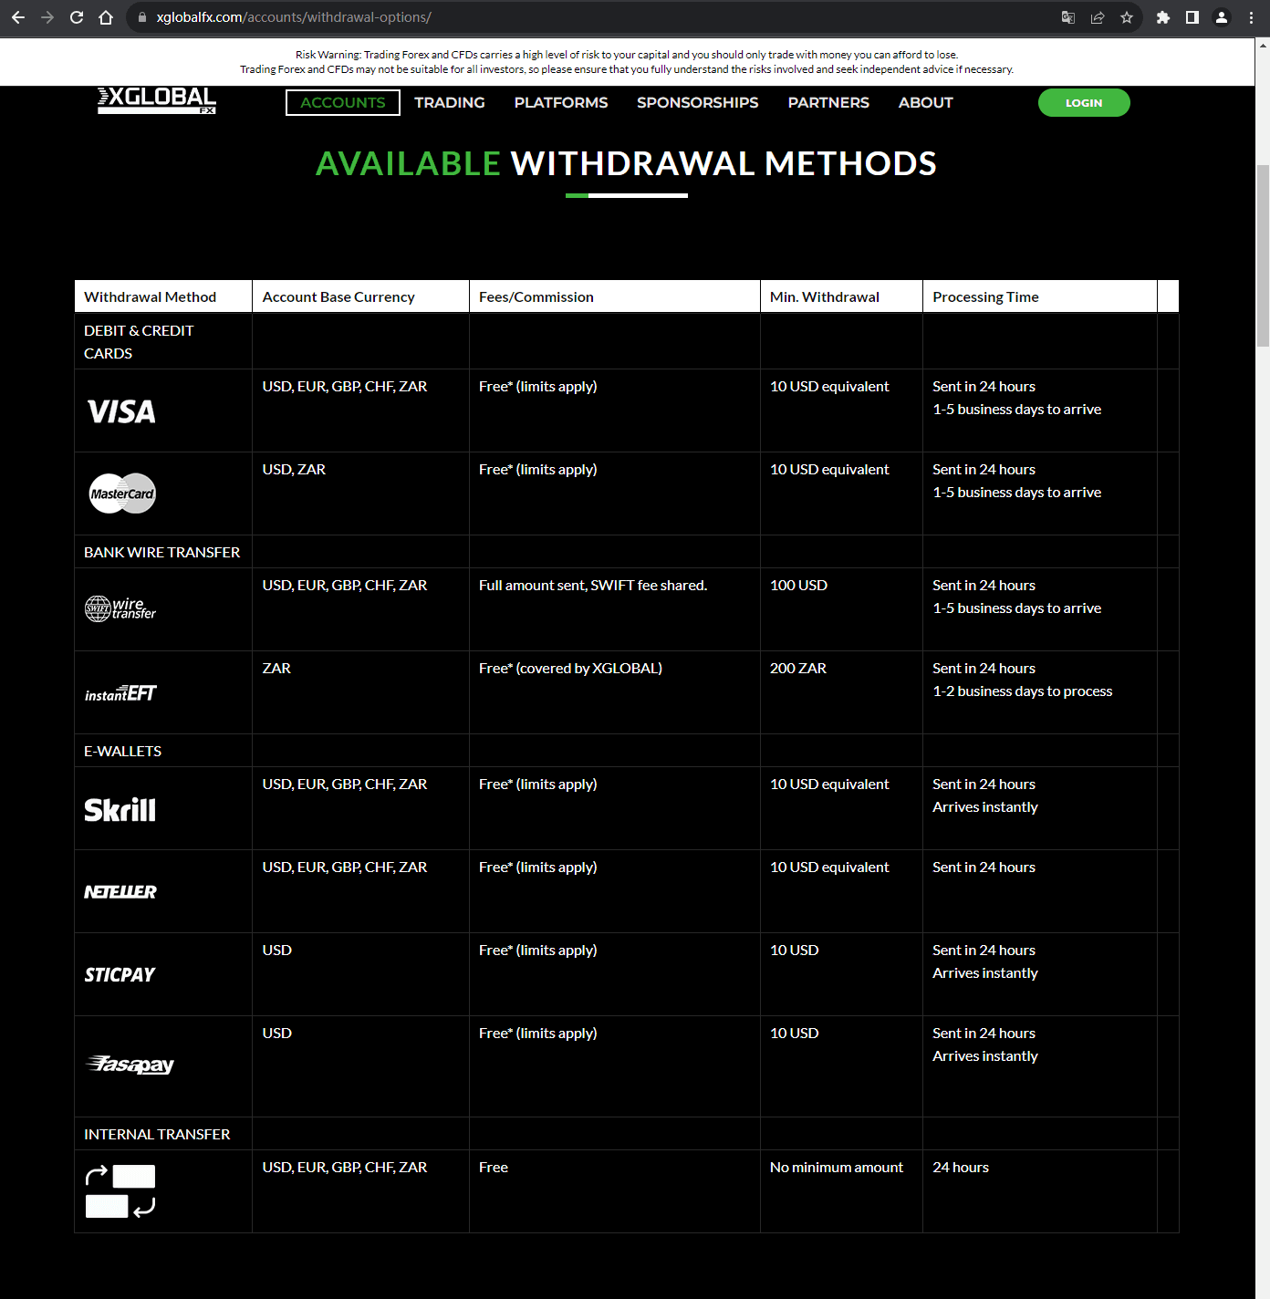
Task: Click the Fees/Commission column header
Action: [615, 296]
